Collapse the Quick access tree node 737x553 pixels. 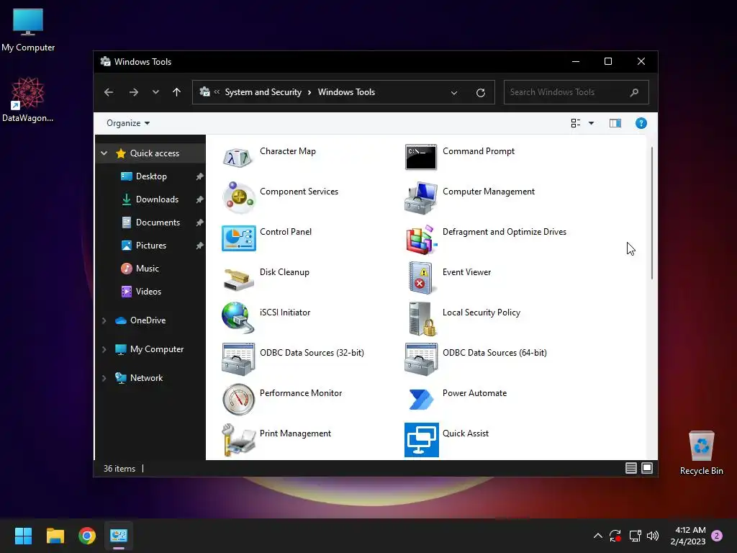(104, 153)
